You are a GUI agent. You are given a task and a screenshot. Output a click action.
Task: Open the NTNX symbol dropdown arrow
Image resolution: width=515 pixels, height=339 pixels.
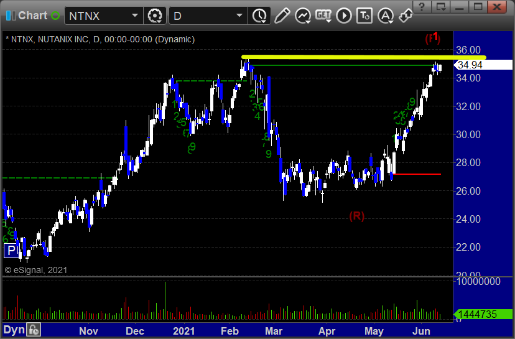click(135, 16)
